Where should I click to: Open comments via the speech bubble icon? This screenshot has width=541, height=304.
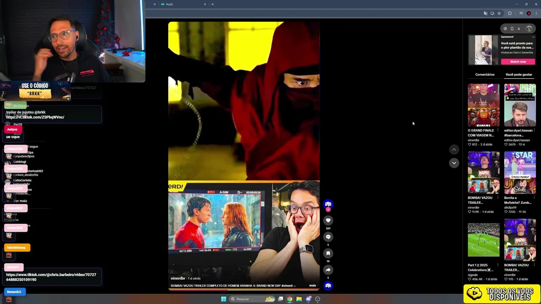coord(328,237)
